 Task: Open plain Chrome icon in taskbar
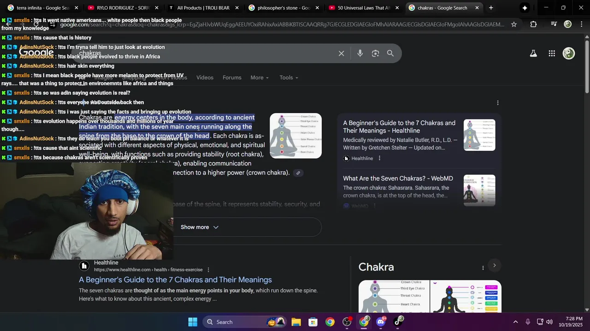[x=330, y=322]
